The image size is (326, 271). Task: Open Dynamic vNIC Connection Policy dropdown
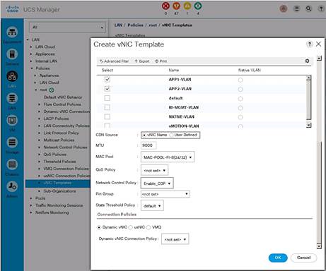175,239
